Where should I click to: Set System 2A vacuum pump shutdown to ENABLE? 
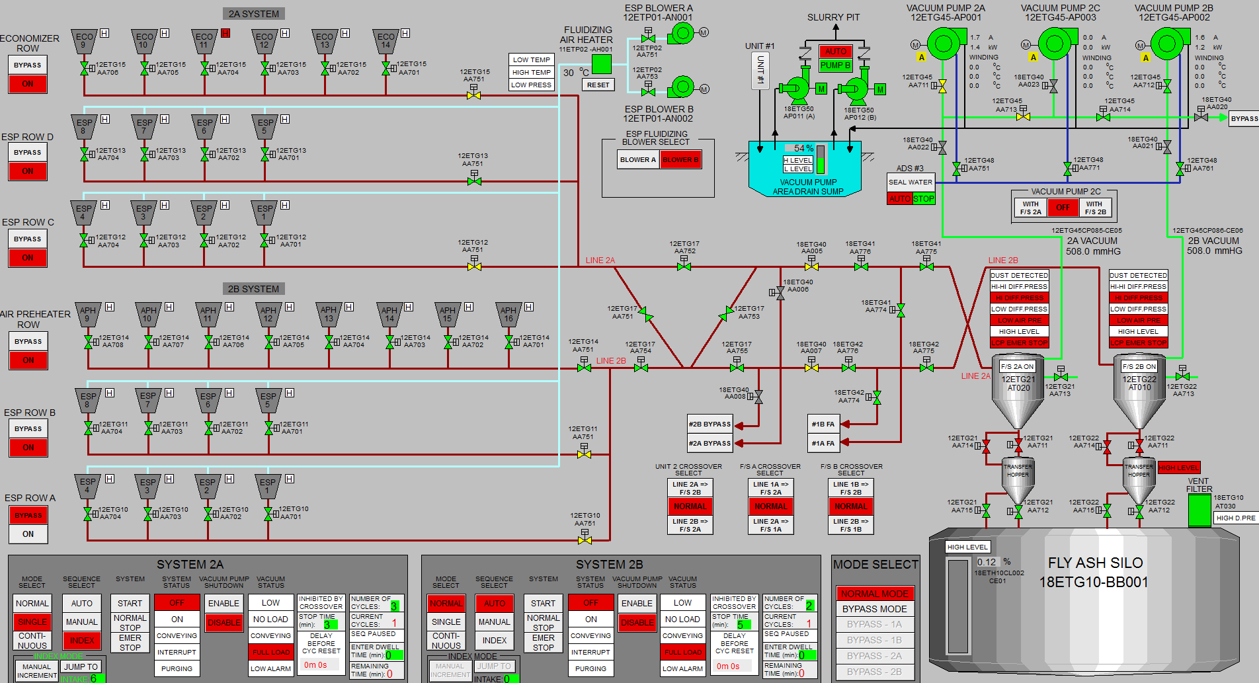click(223, 603)
